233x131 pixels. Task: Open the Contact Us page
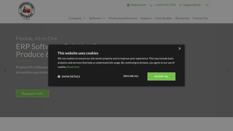(x=200, y=18)
